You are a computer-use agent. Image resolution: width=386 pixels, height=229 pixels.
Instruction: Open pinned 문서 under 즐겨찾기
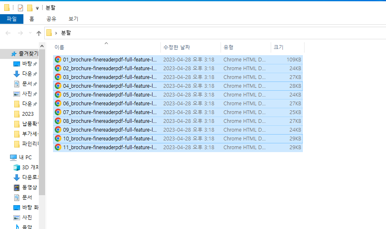pyautogui.click(x=25, y=84)
